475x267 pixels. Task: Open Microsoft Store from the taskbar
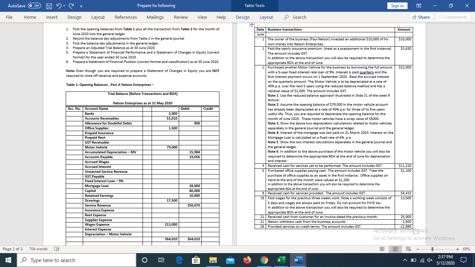coord(196,260)
